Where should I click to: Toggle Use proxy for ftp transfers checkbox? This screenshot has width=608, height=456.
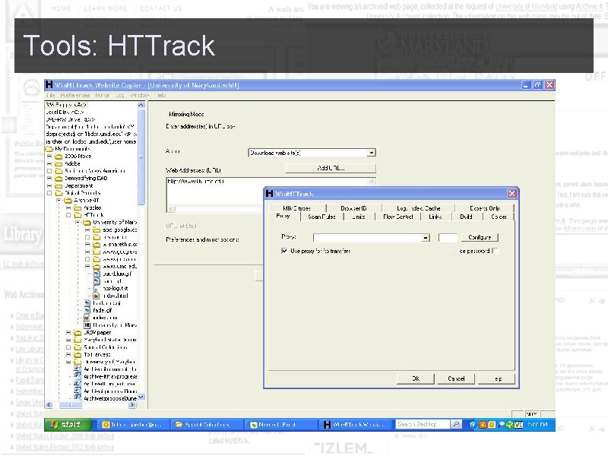point(284,251)
